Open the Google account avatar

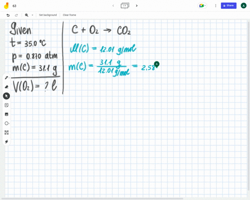point(244,6)
